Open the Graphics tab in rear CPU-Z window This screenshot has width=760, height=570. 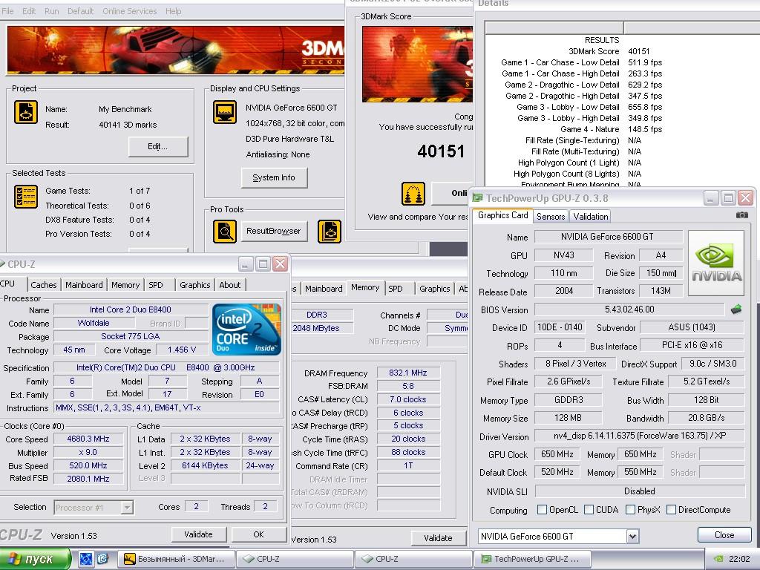(x=435, y=289)
